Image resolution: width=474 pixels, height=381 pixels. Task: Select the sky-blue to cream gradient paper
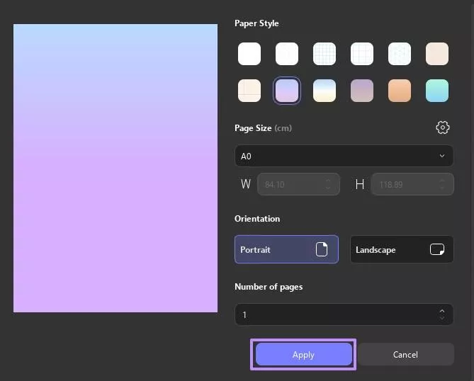325,91
